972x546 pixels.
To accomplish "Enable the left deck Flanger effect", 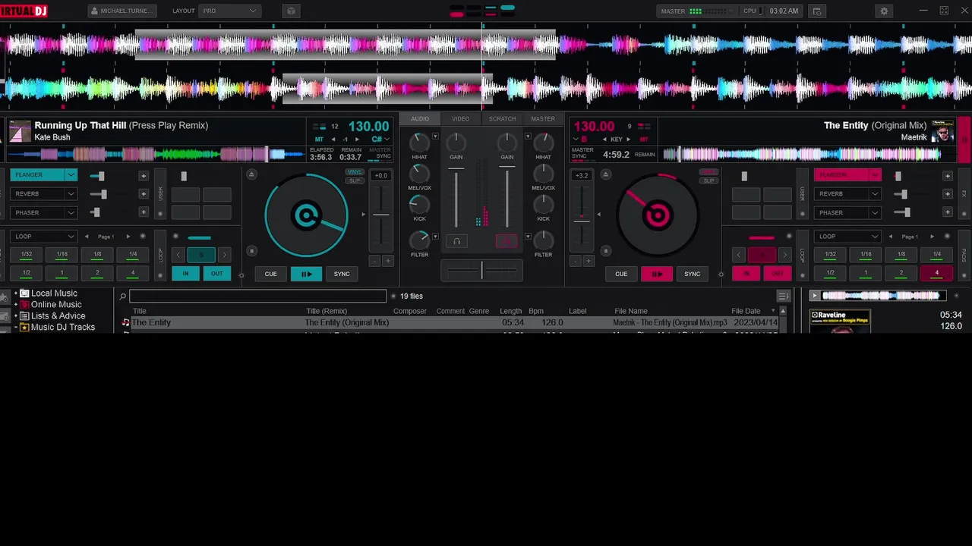I will coord(37,175).
